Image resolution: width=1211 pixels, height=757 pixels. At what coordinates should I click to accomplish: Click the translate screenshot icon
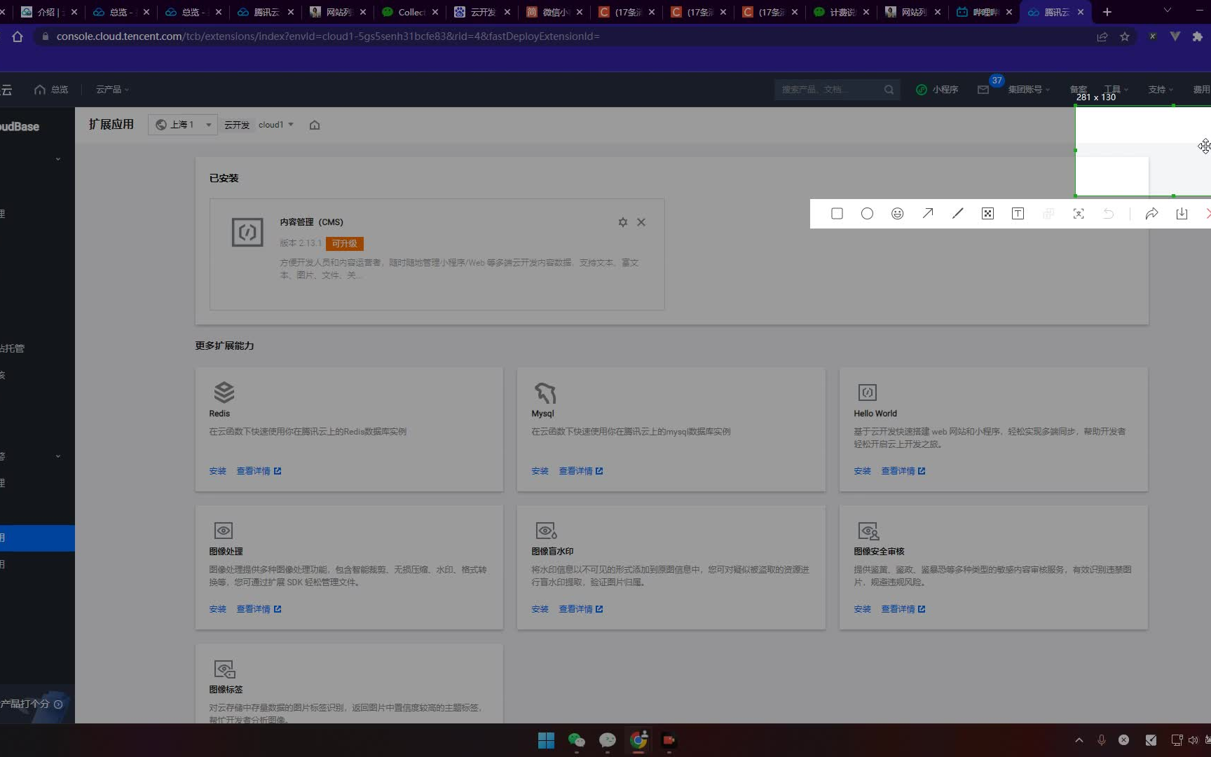[x=1079, y=214]
